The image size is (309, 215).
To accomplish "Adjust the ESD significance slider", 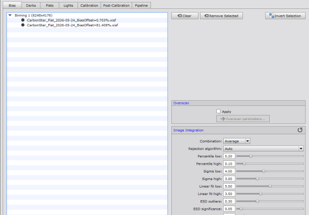I will tap(270, 209).
